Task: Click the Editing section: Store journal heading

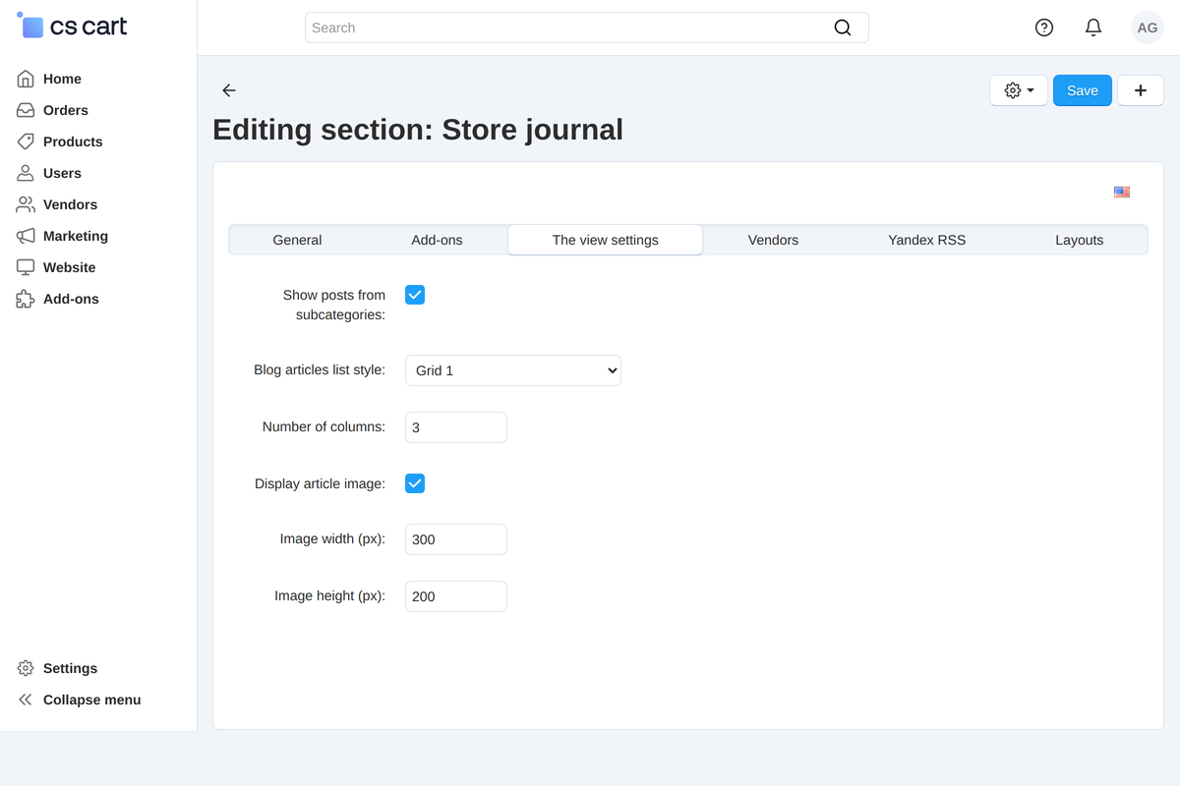Action: pos(418,130)
